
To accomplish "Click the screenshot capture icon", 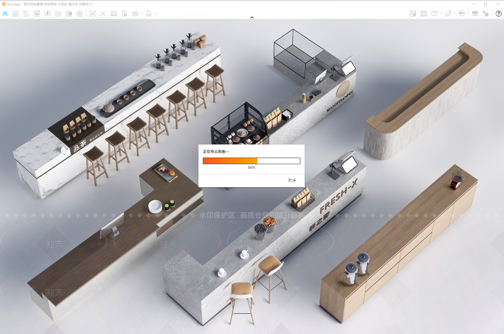I will tap(93, 14).
